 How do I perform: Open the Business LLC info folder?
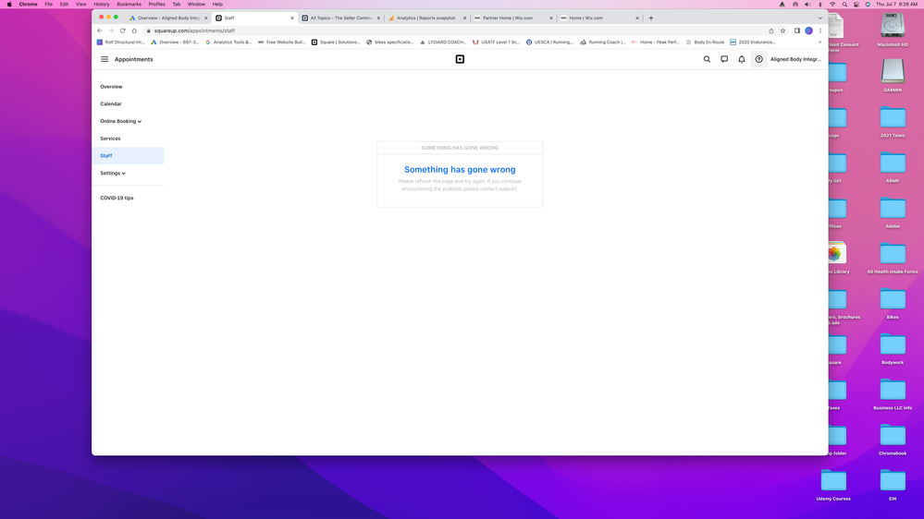893,394
